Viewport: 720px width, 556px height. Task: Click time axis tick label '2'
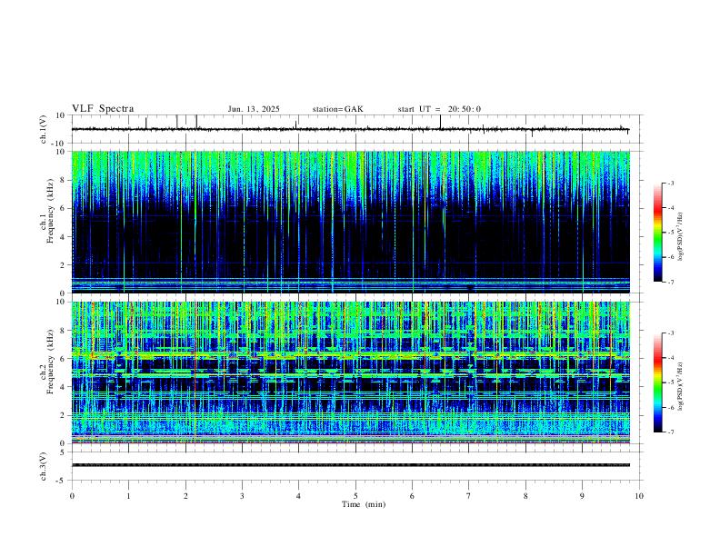click(185, 496)
